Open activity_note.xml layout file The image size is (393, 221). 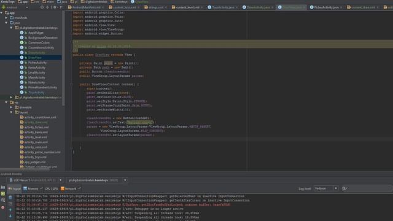point(36,147)
